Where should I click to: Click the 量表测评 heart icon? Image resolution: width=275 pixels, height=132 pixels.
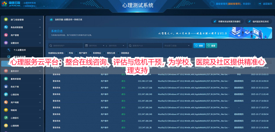(6, 71)
